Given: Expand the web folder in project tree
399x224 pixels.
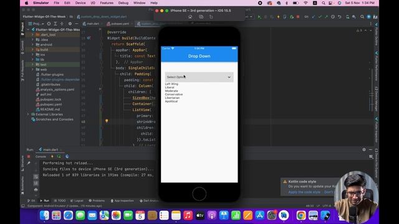Looking at the screenshot, I should [32, 69].
